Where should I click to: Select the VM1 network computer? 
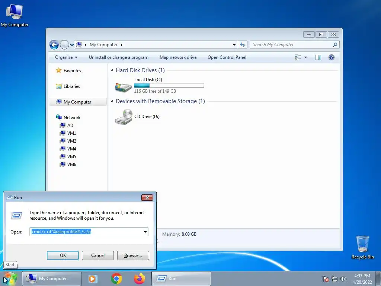pyautogui.click(x=71, y=133)
